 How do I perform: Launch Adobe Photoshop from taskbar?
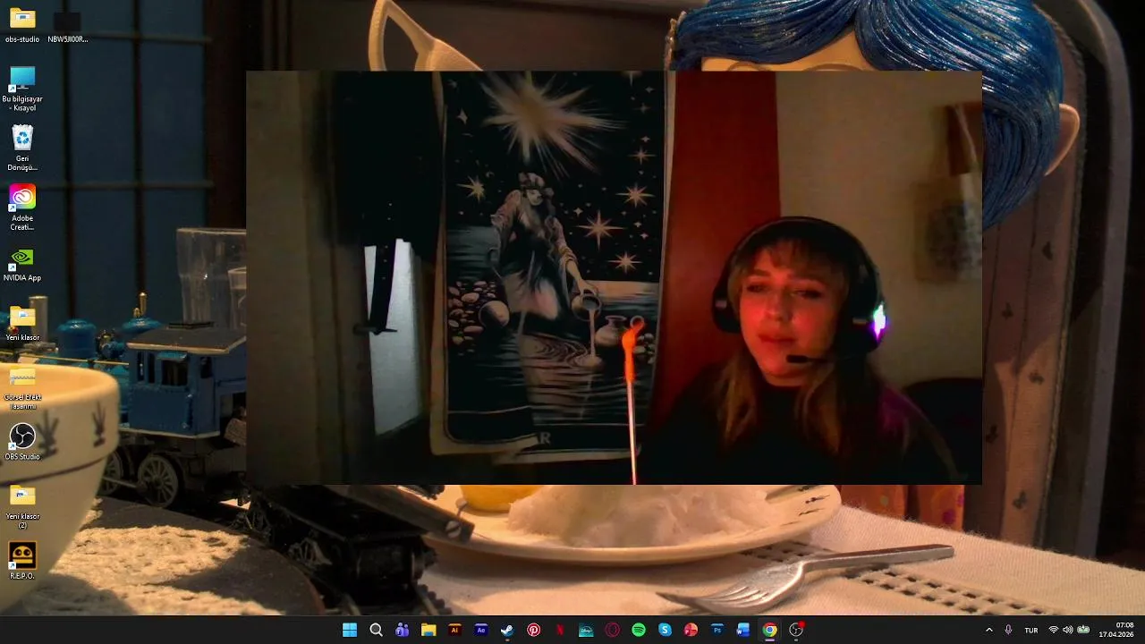coord(717,630)
